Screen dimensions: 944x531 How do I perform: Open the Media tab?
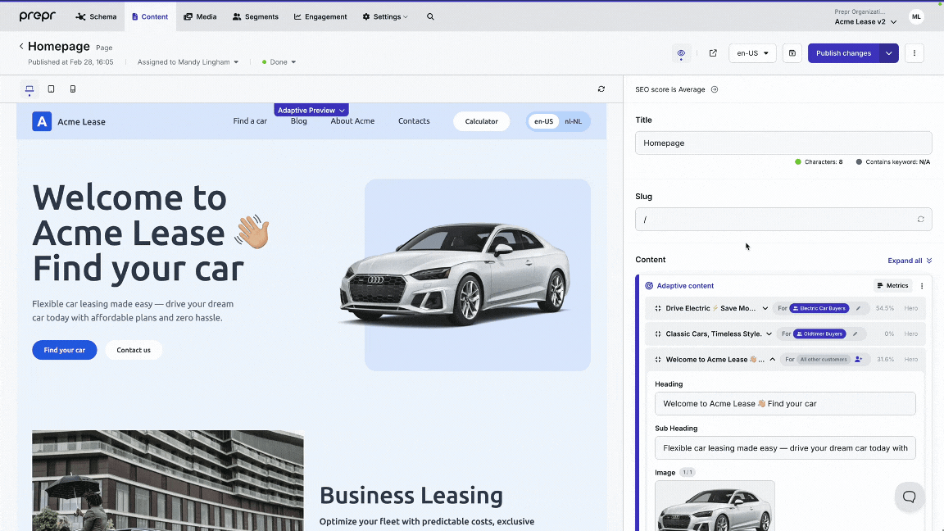pos(200,17)
